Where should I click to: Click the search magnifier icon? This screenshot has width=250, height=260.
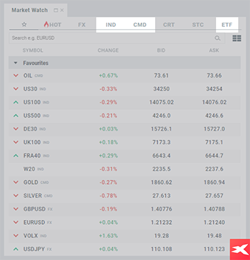pyautogui.click(x=217, y=38)
